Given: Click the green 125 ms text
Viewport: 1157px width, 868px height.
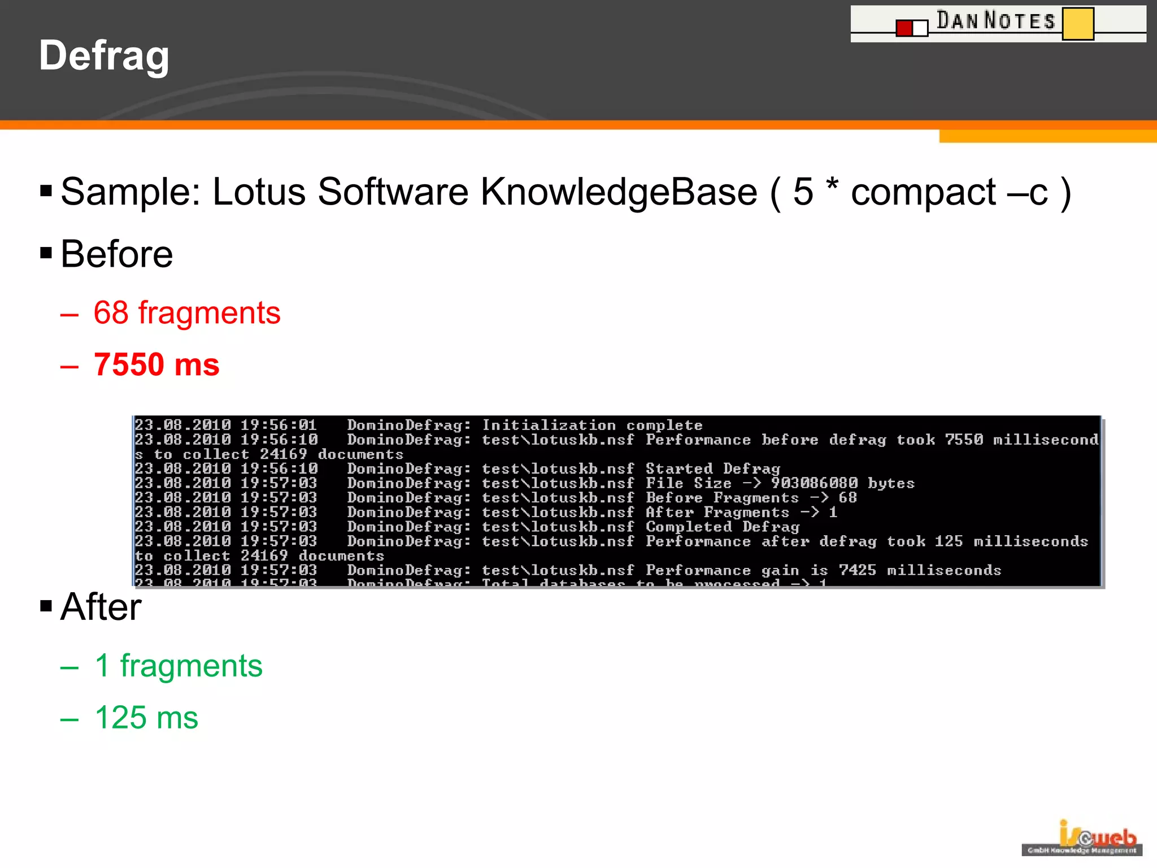Looking at the screenshot, I should click(146, 718).
